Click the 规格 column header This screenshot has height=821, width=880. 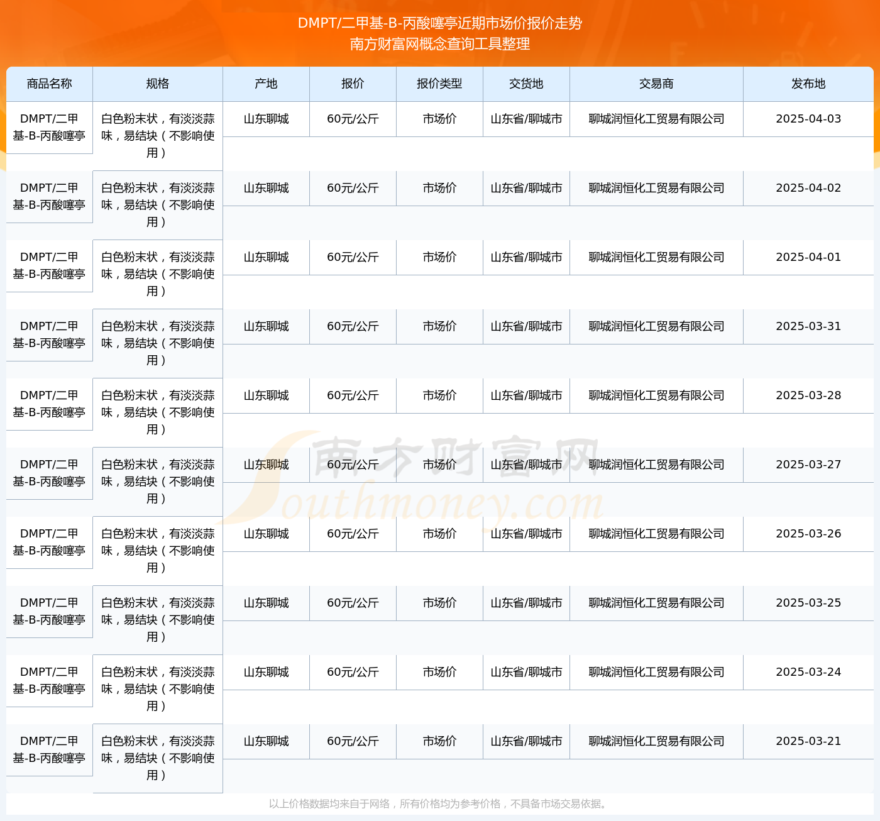click(158, 84)
